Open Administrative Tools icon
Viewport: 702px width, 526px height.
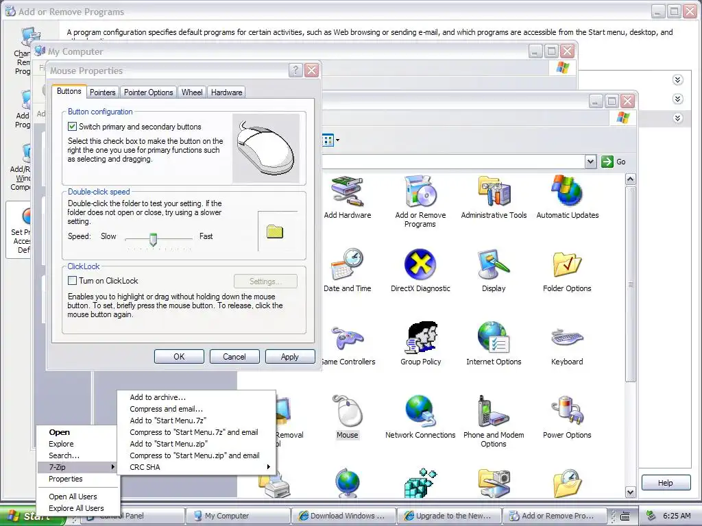(494, 197)
